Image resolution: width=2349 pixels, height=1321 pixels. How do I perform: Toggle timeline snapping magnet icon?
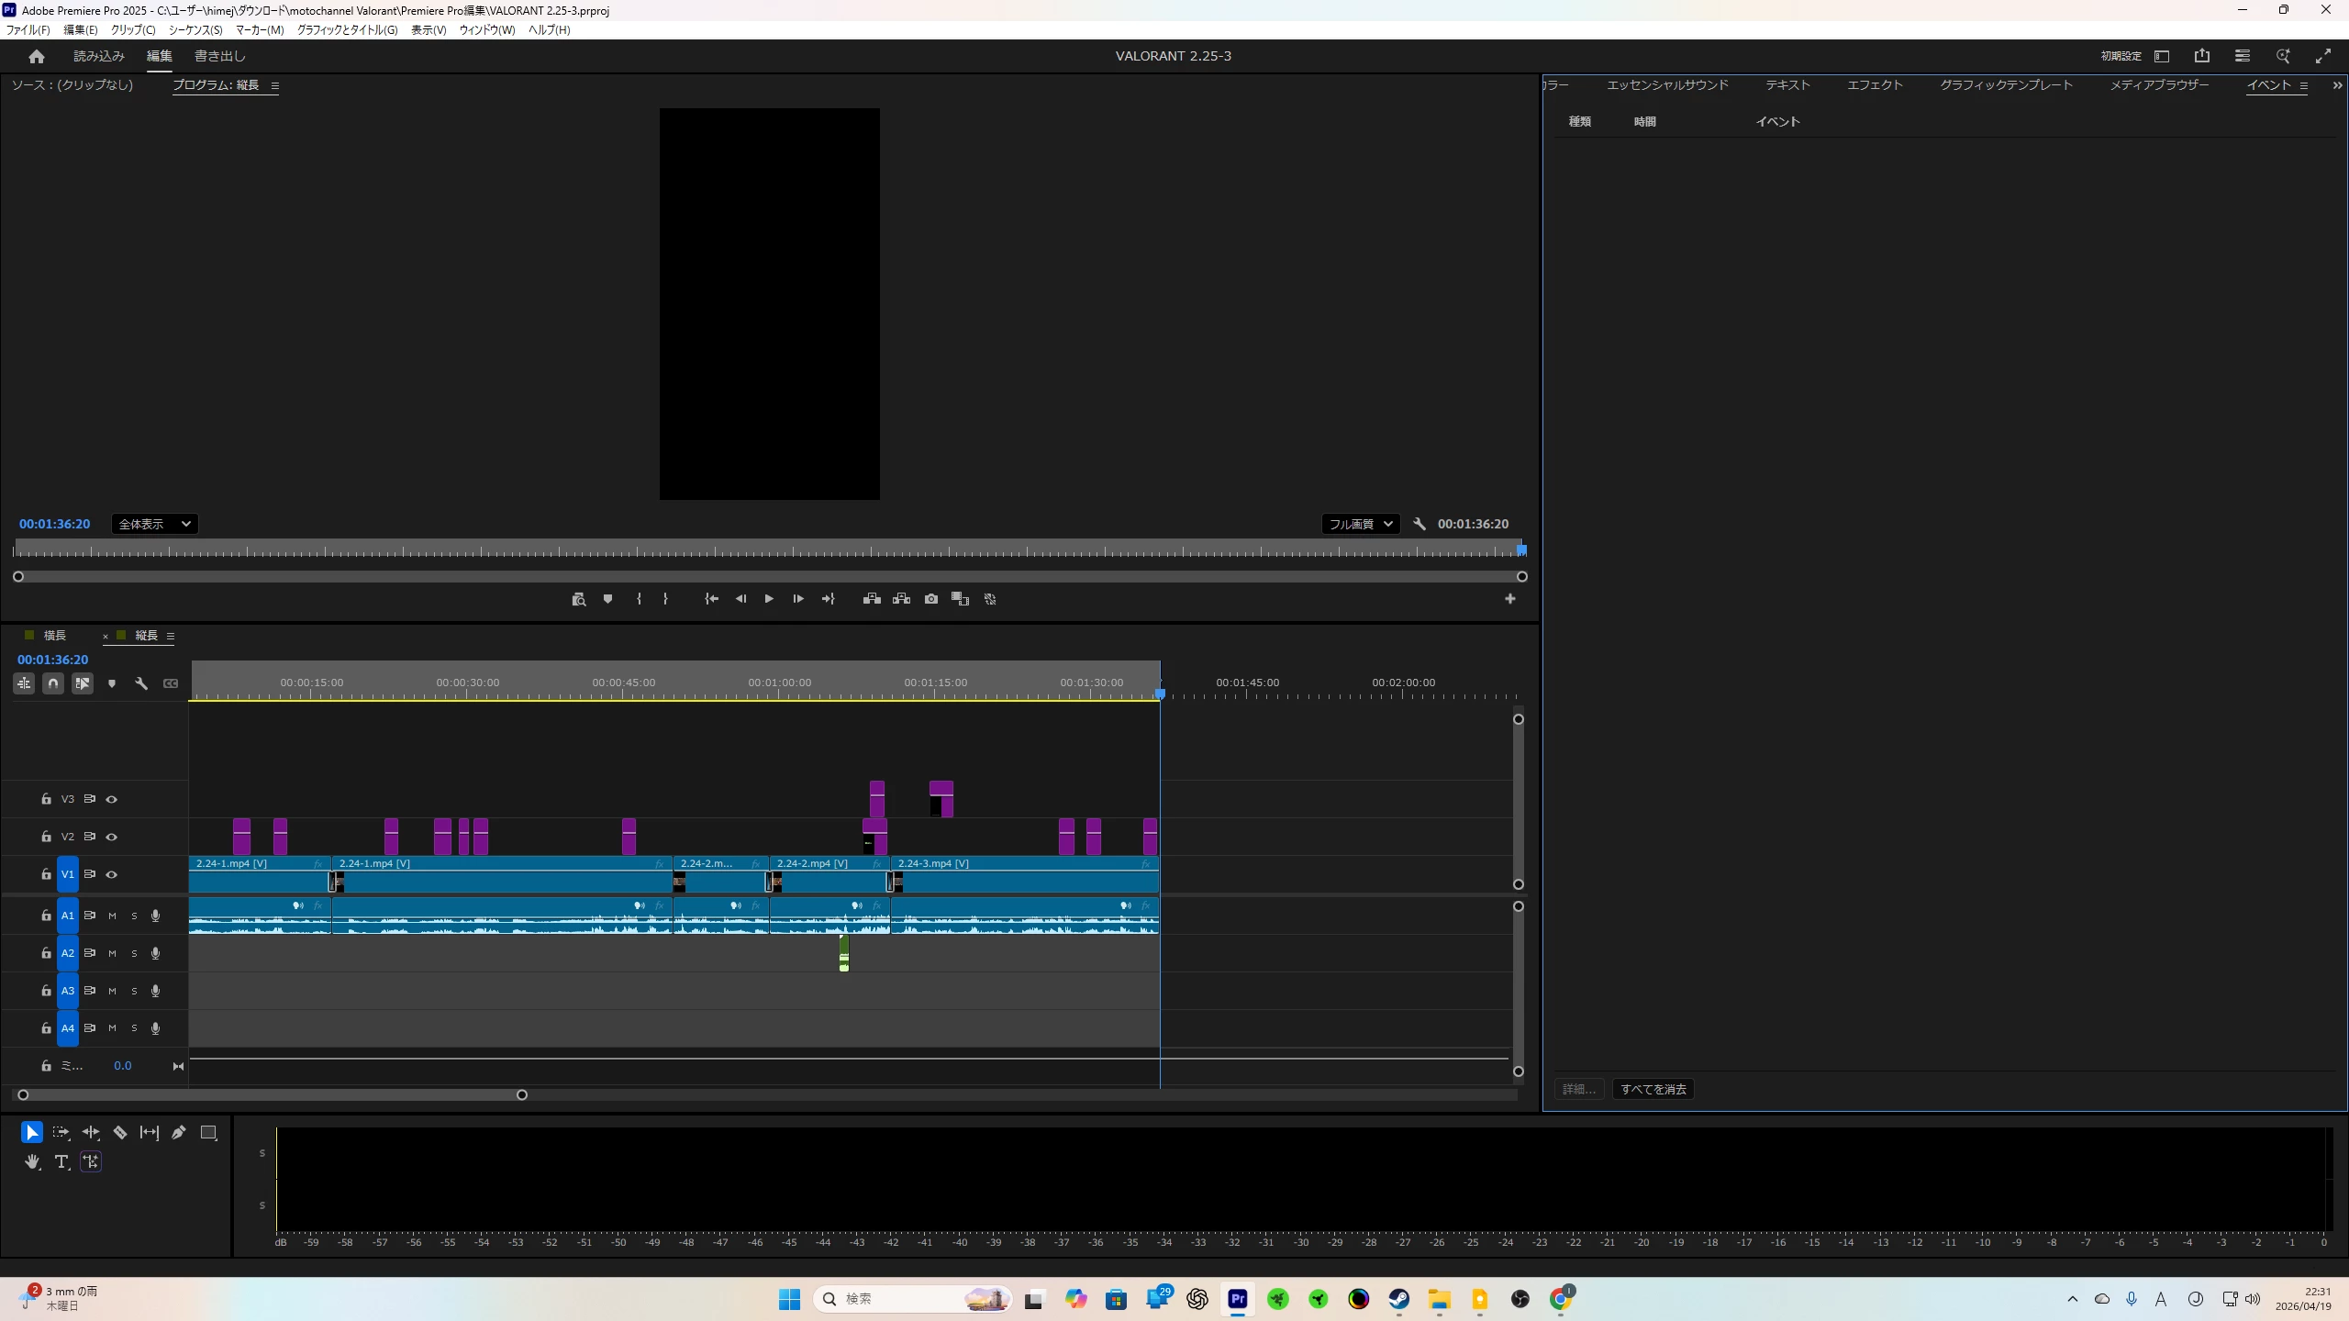click(53, 683)
